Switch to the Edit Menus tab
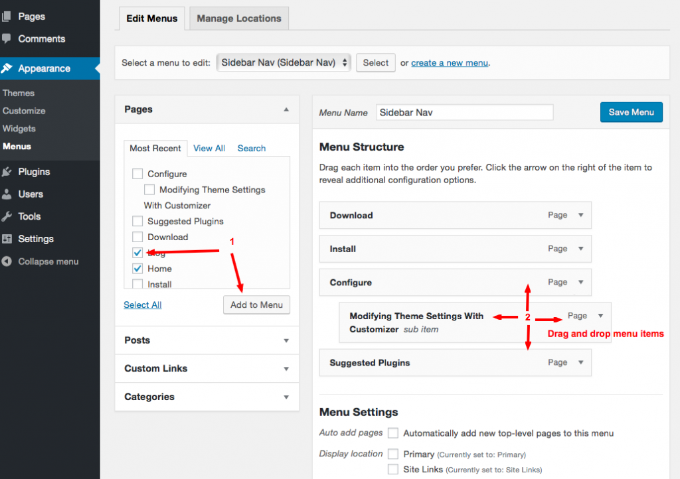 pyautogui.click(x=152, y=19)
